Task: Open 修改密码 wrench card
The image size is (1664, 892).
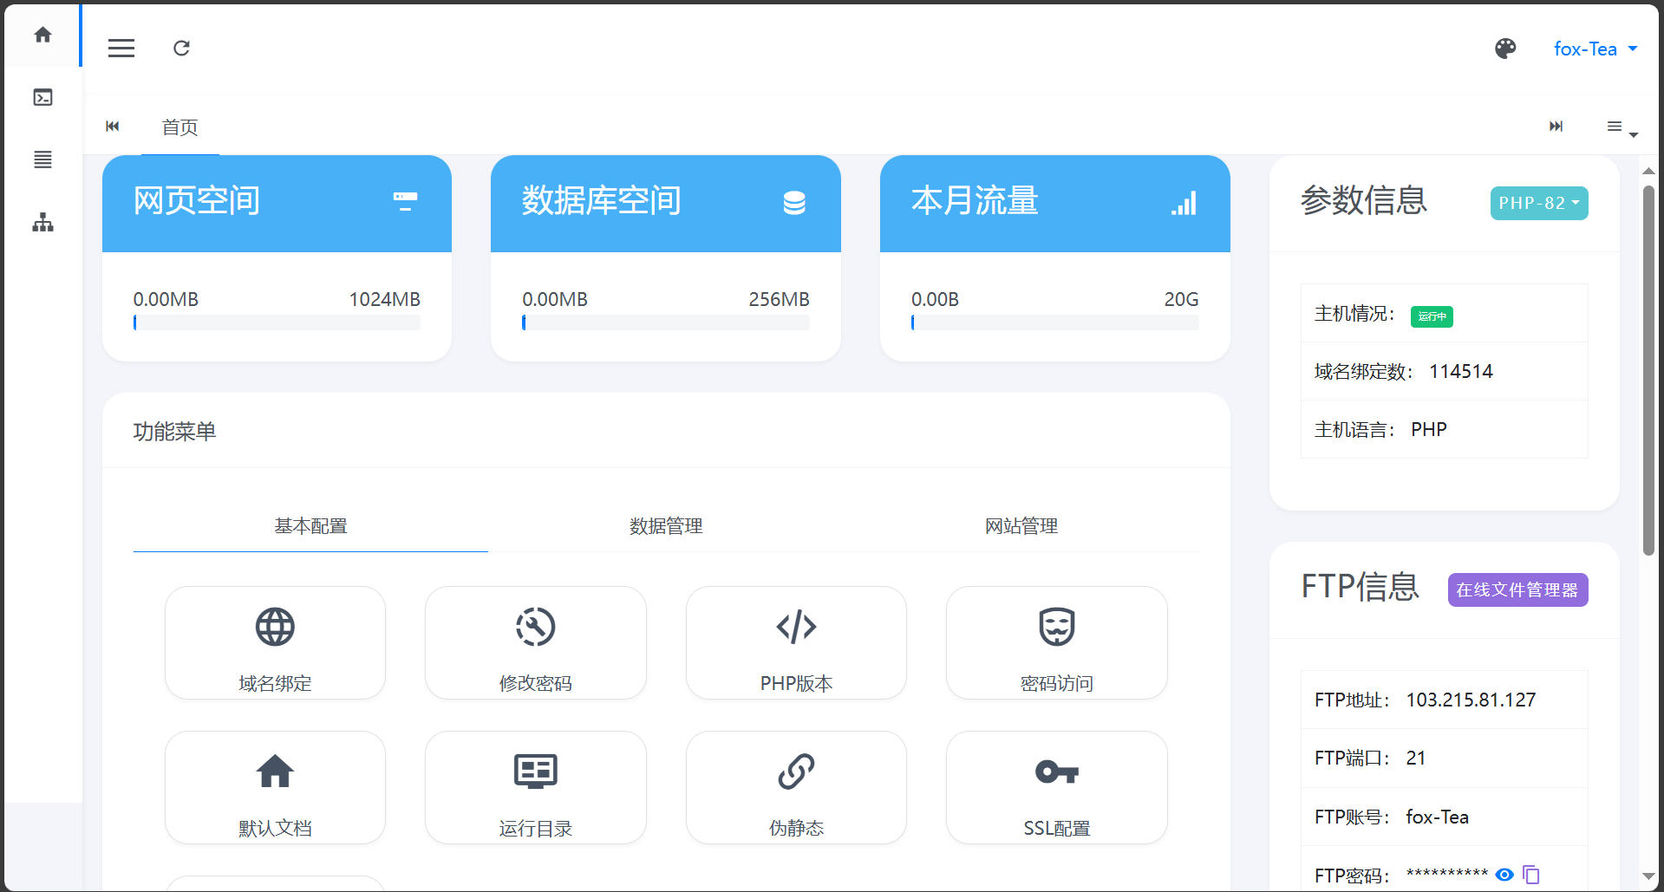Action: pyautogui.click(x=536, y=642)
